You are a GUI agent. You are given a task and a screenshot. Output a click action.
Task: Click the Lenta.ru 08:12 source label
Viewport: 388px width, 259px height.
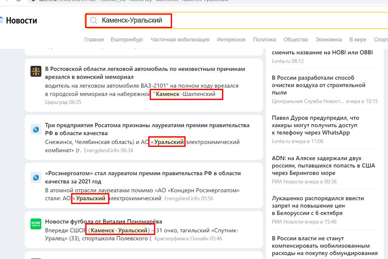pos(288,61)
